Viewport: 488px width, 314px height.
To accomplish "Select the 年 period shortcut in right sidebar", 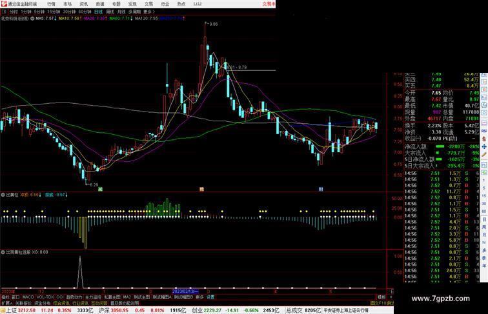I will coord(484,266).
